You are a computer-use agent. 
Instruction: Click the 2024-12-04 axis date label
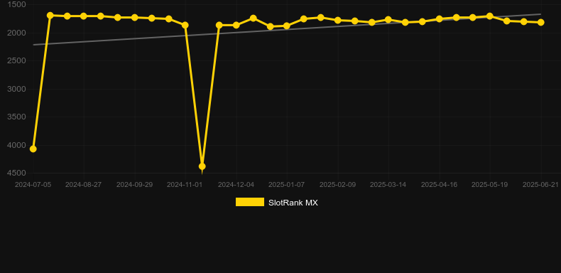[x=236, y=185]
